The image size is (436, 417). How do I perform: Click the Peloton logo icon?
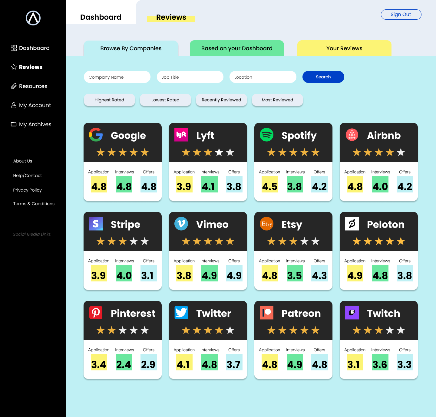coord(352,224)
